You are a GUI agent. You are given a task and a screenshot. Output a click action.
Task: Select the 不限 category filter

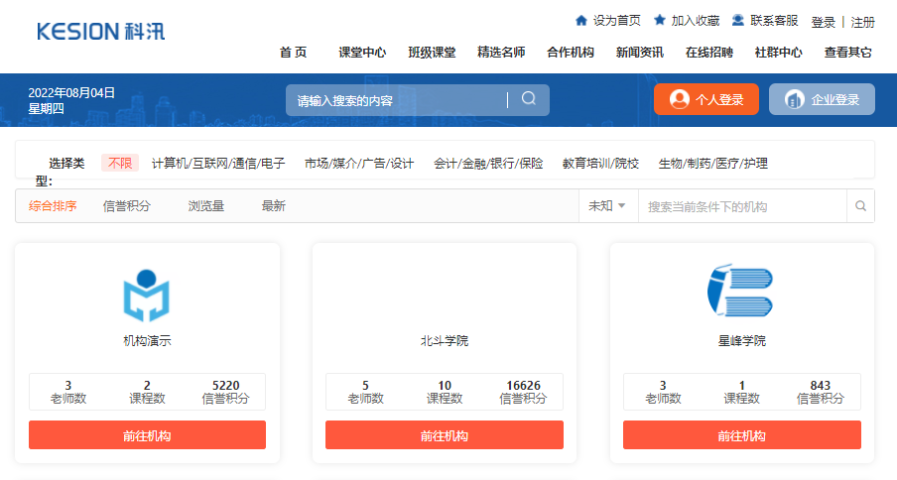pyautogui.click(x=120, y=164)
